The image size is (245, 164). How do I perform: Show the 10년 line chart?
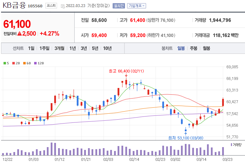pos(107,48)
